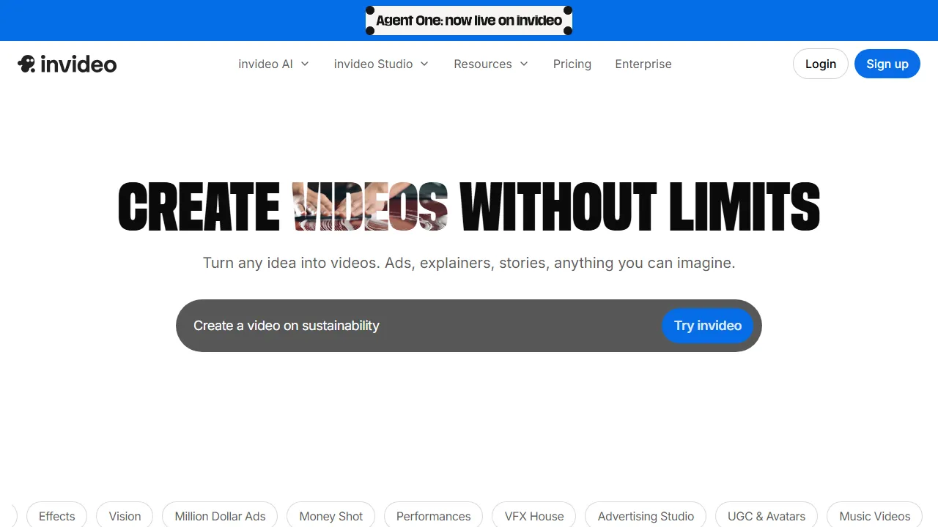Click the Sign up button
The image size is (938, 527).
coord(887,64)
